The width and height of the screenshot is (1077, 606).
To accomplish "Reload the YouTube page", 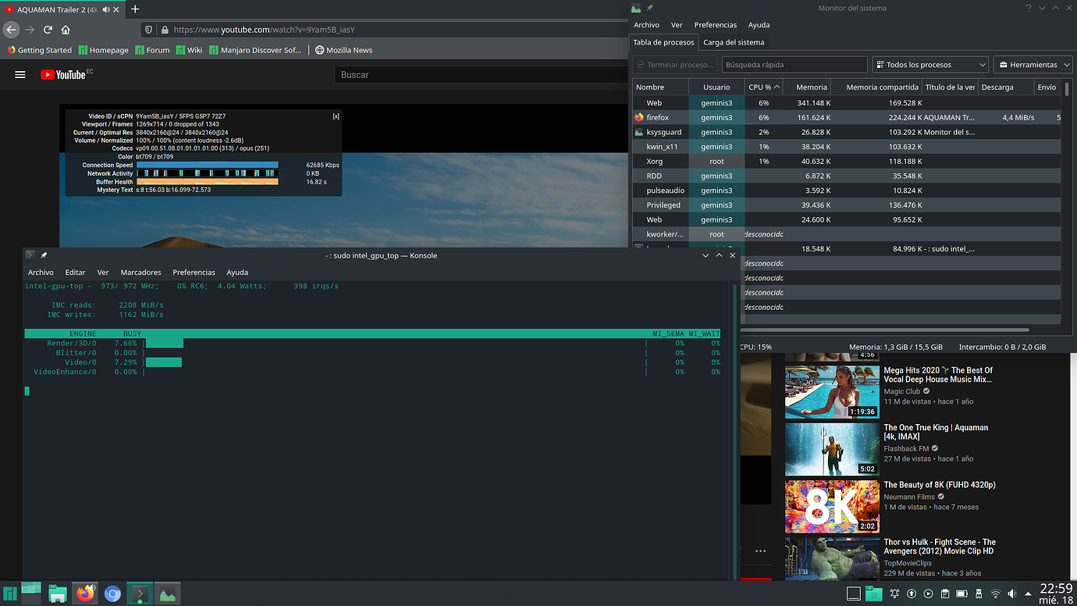I will pos(48,30).
